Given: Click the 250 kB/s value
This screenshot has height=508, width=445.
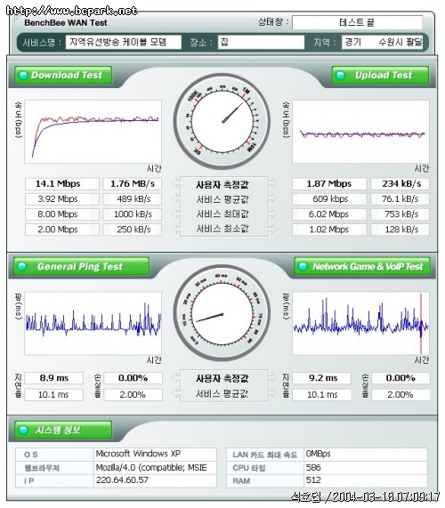Looking at the screenshot, I should 133,230.
